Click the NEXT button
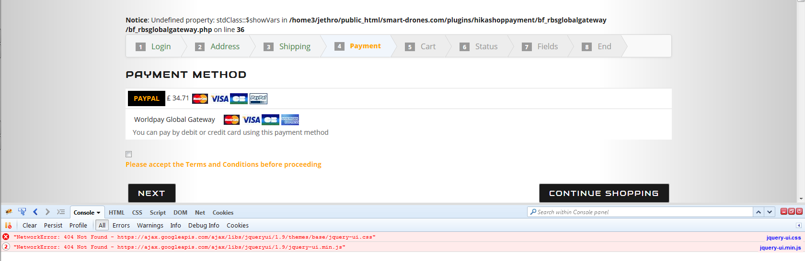Screen dimensions: 805x261 click(151, 193)
